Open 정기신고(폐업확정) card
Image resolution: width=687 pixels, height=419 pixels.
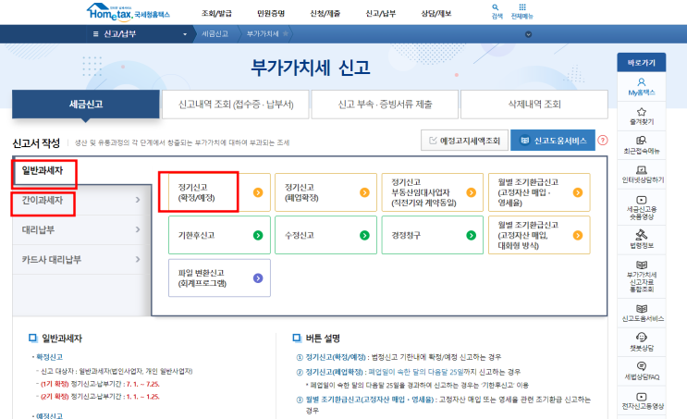[x=326, y=192]
